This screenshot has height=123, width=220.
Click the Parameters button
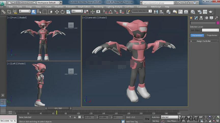197,36
